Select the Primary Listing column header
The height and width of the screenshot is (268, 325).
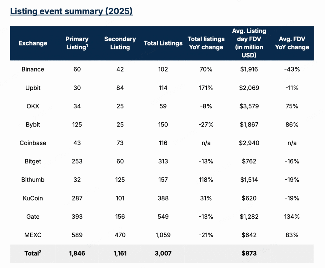coord(77,43)
